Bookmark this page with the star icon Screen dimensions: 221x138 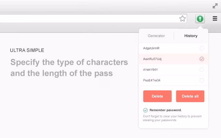tap(182, 19)
